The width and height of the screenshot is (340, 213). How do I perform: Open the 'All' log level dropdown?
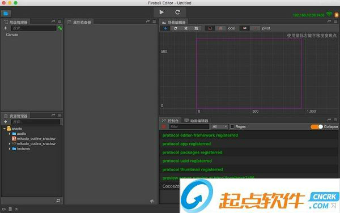220,126
